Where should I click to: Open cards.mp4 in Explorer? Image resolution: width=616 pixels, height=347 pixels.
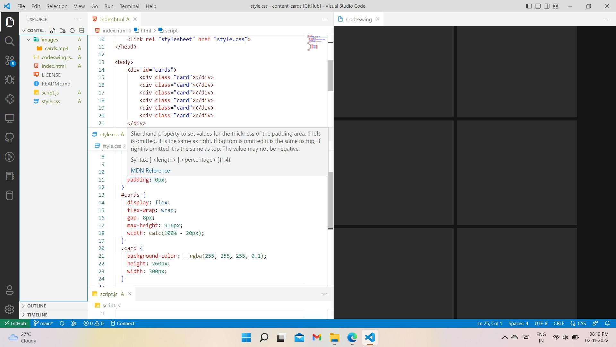click(x=54, y=48)
